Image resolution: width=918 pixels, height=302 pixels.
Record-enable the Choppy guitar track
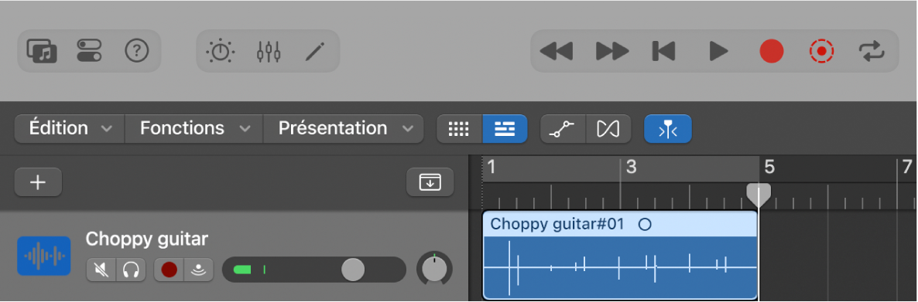(x=170, y=270)
